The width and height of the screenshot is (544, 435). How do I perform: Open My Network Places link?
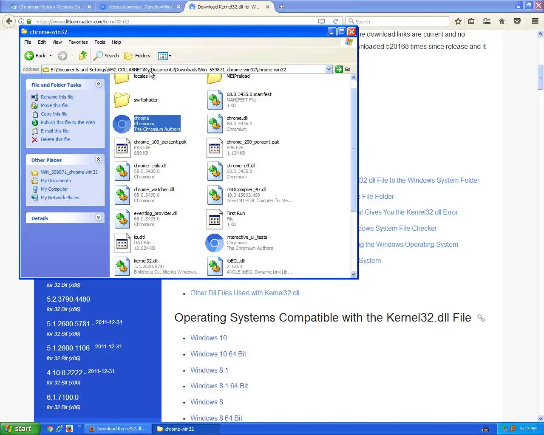tap(60, 198)
